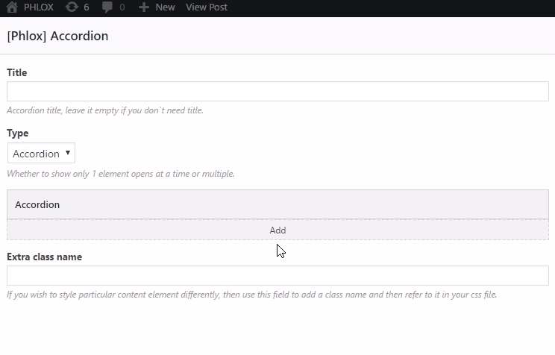Click the Title field label
This screenshot has width=555, height=355.
16,72
